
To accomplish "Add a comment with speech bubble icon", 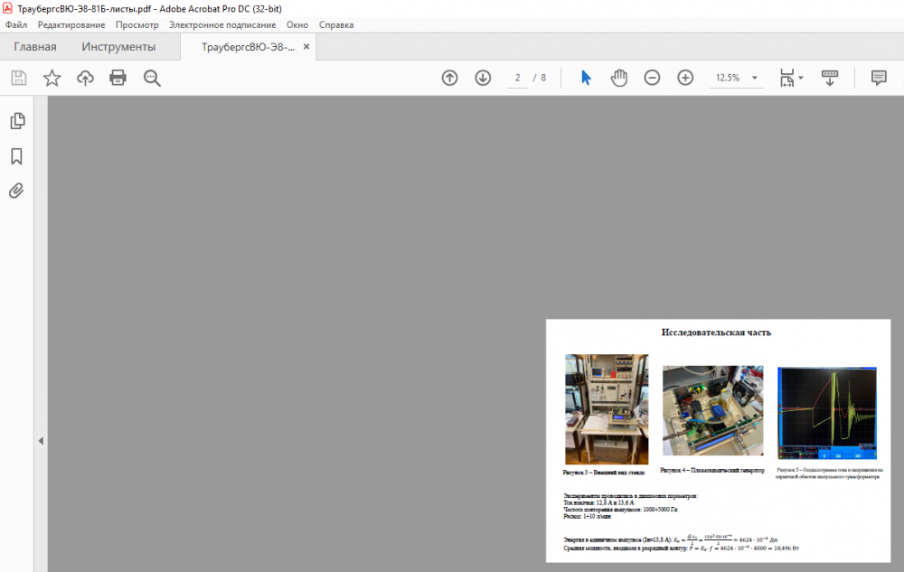I will tap(879, 78).
